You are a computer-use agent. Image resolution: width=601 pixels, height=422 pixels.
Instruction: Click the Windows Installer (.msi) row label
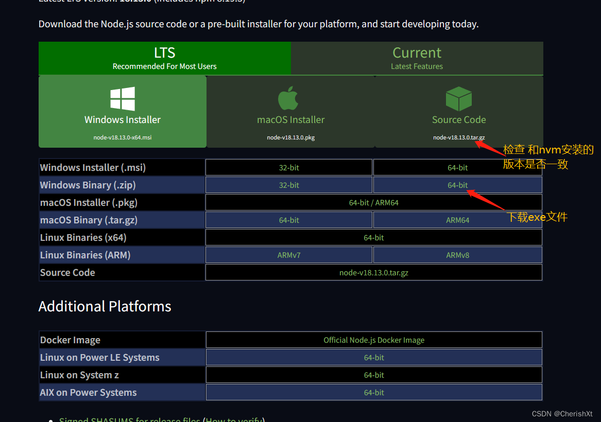93,168
